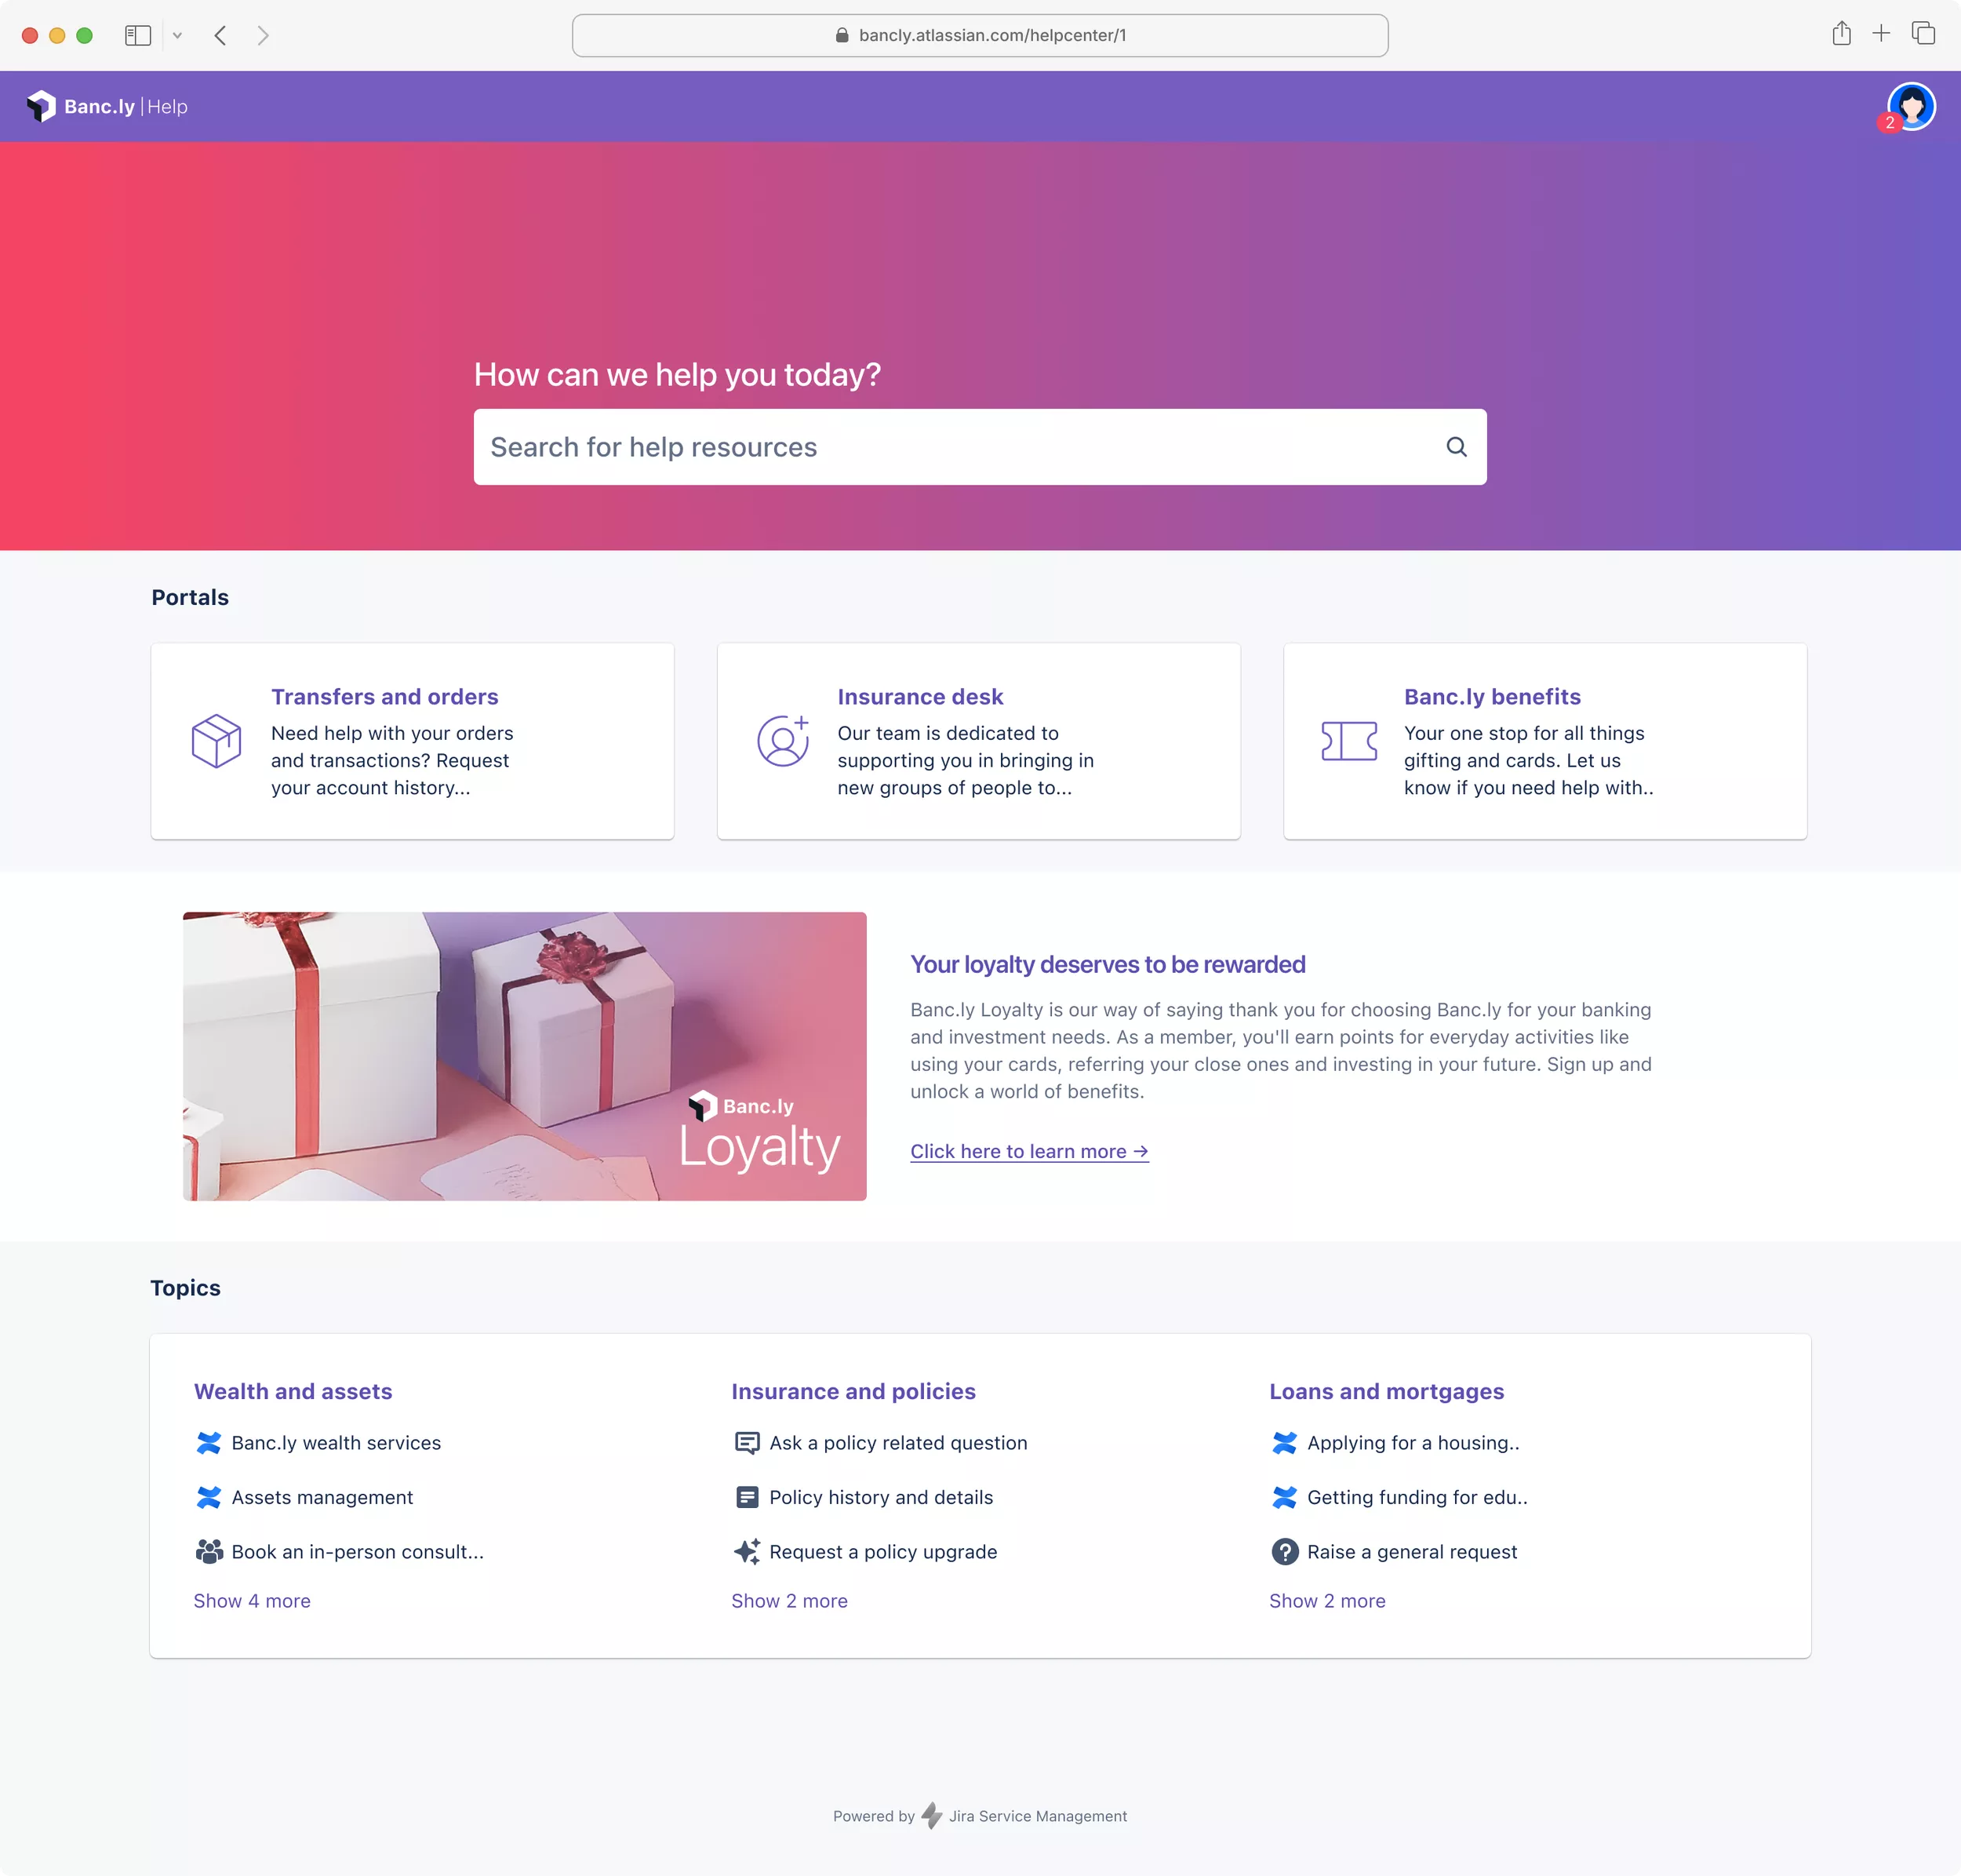This screenshot has height=1876, width=1961.
Task: Open Policy history and details
Action: tap(881, 1497)
